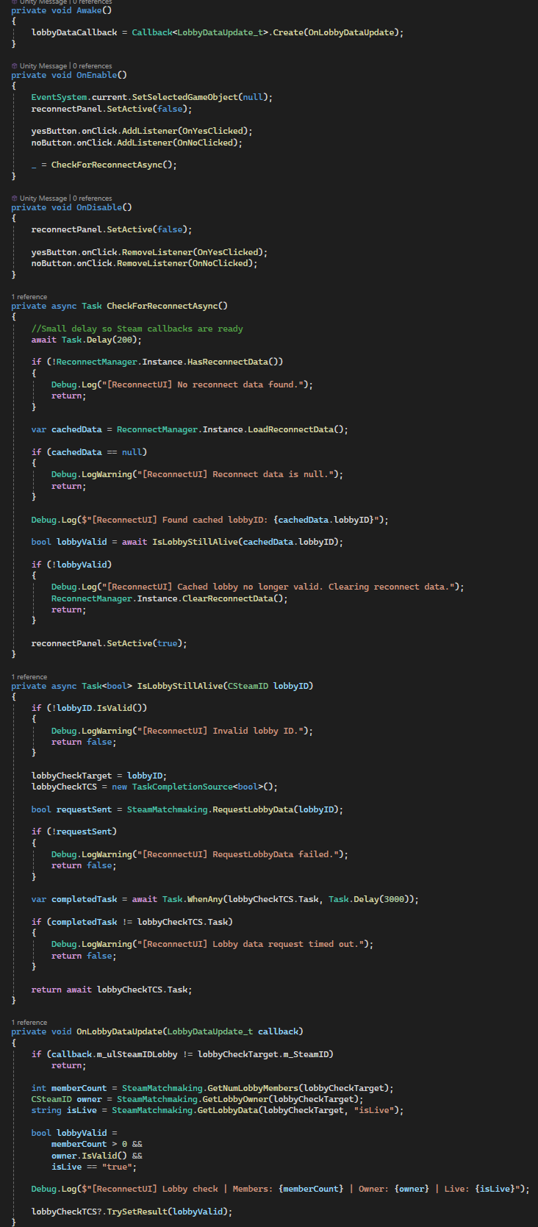Open '1 reference' CodeLens above CheckForReconnectAsync
This screenshot has height=1227, width=538.
[x=29, y=297]
